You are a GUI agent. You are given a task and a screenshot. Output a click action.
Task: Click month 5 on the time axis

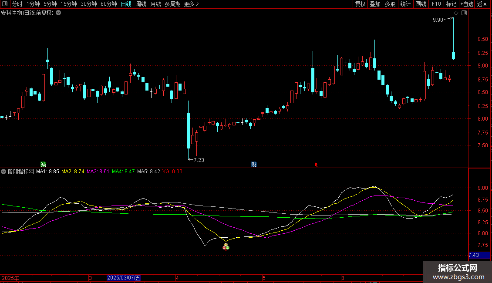point(264,278)
